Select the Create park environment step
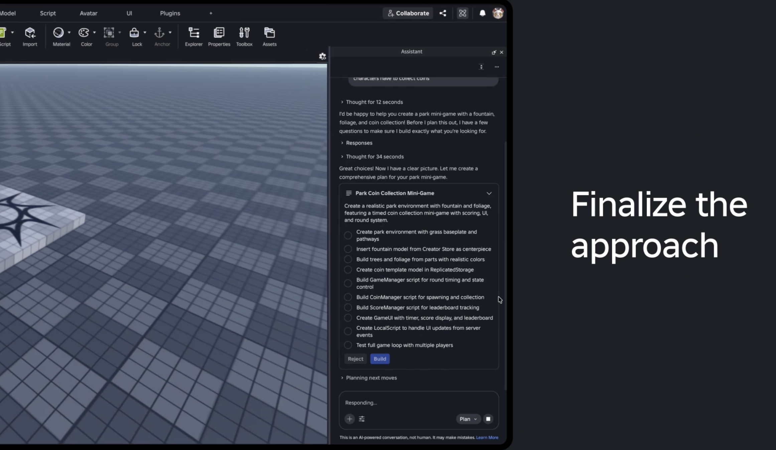Image resolution: width=776 pixels, height=450 pixels. click(348, 235)
